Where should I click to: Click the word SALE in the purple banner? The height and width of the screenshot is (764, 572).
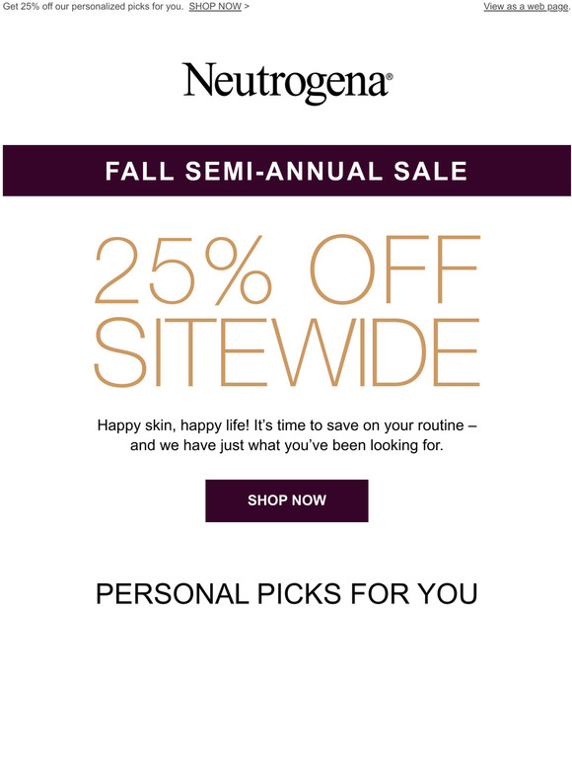(x=431, y=171)
